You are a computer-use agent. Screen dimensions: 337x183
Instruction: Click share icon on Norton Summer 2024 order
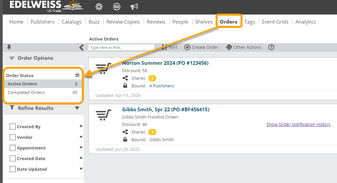coord(125,78)
